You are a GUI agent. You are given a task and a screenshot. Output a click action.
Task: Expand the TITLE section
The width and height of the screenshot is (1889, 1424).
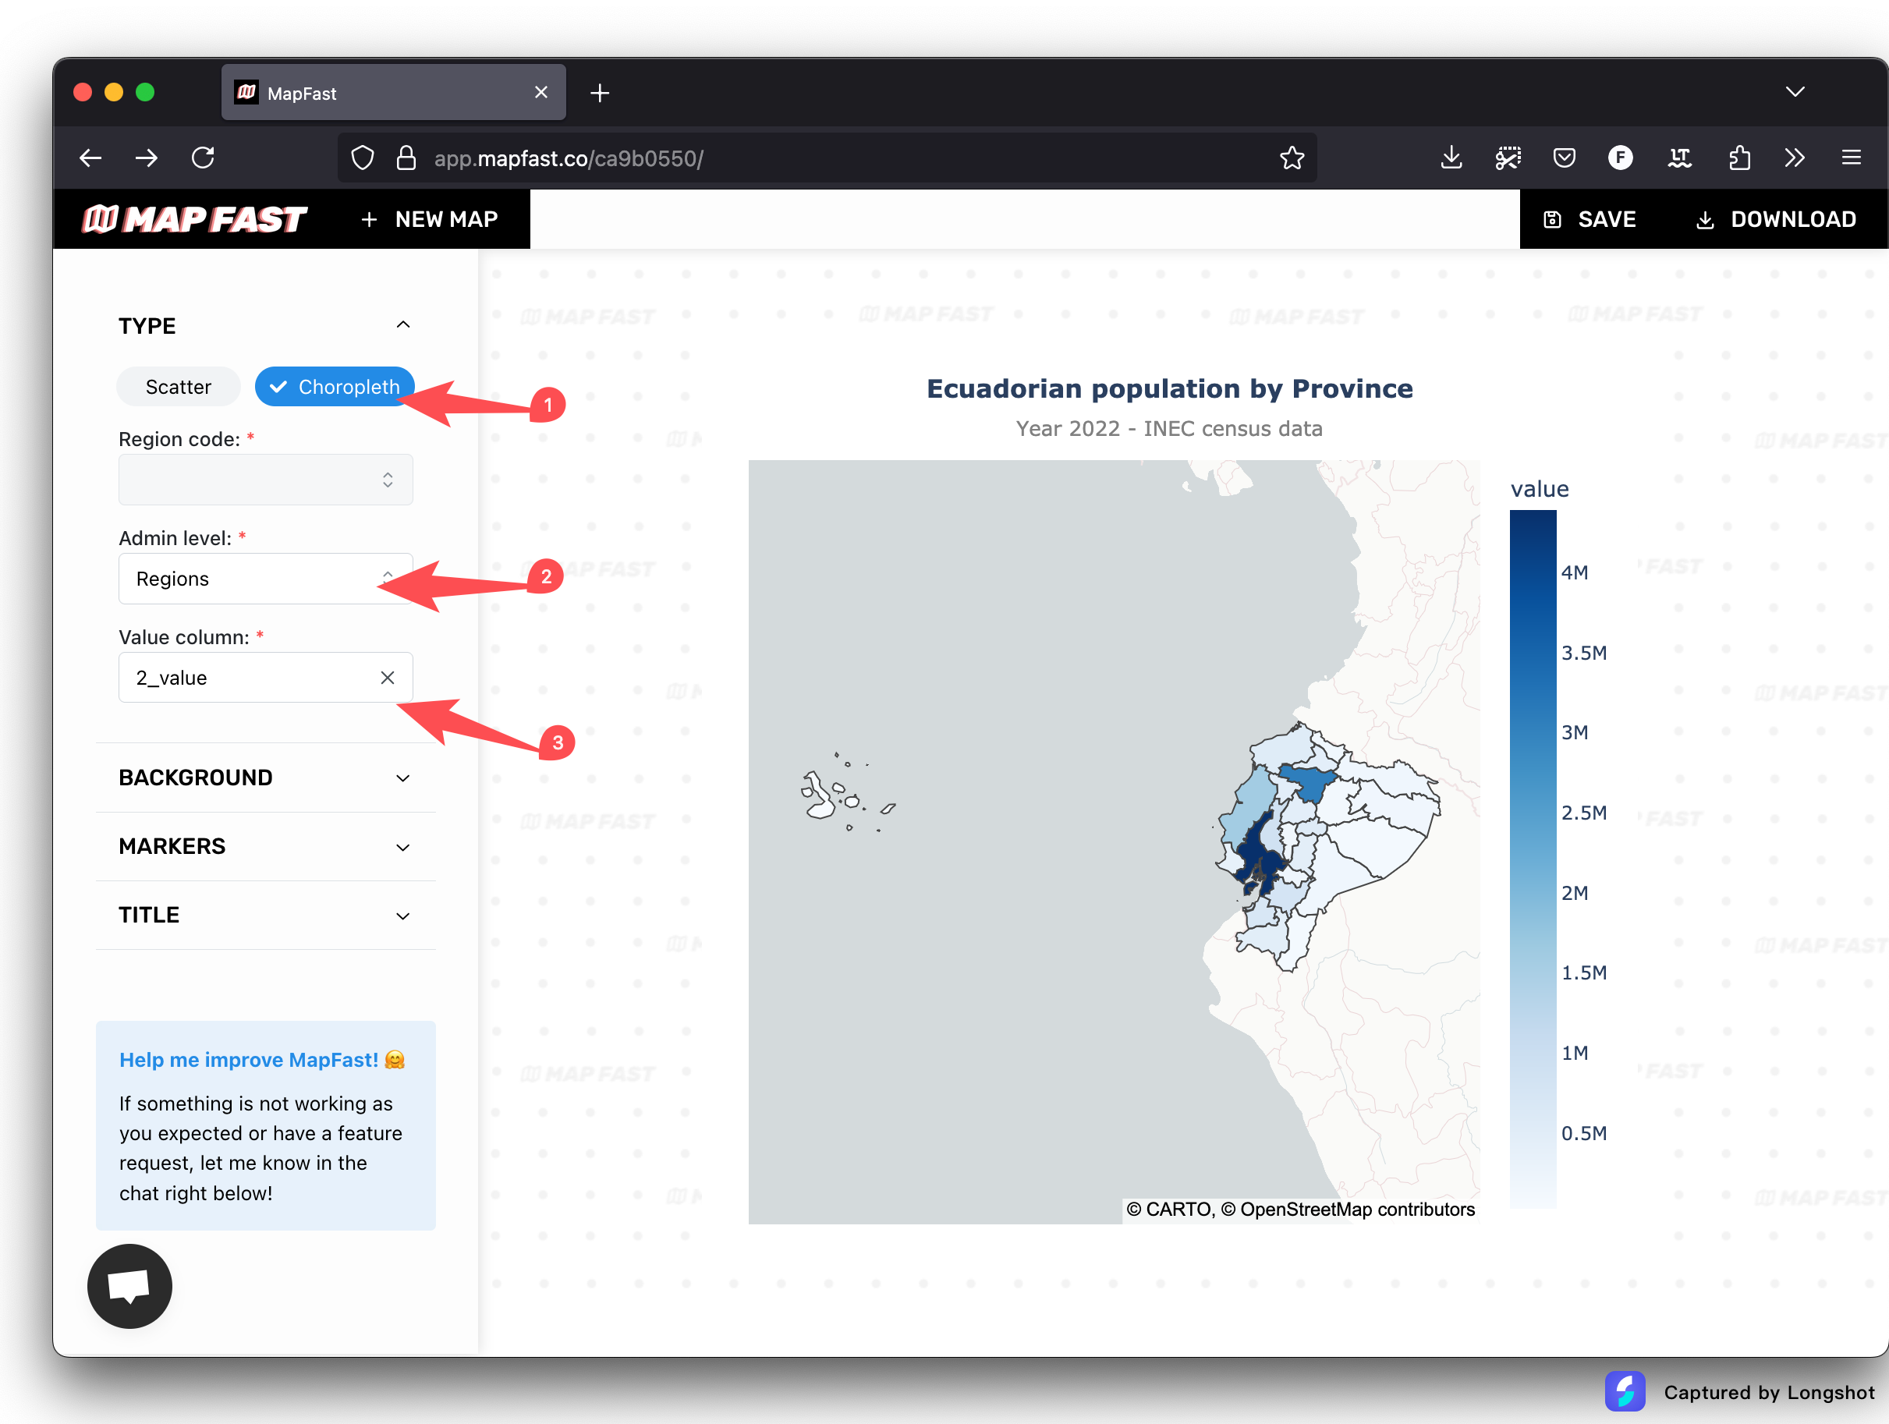click(x=266, y=916)
